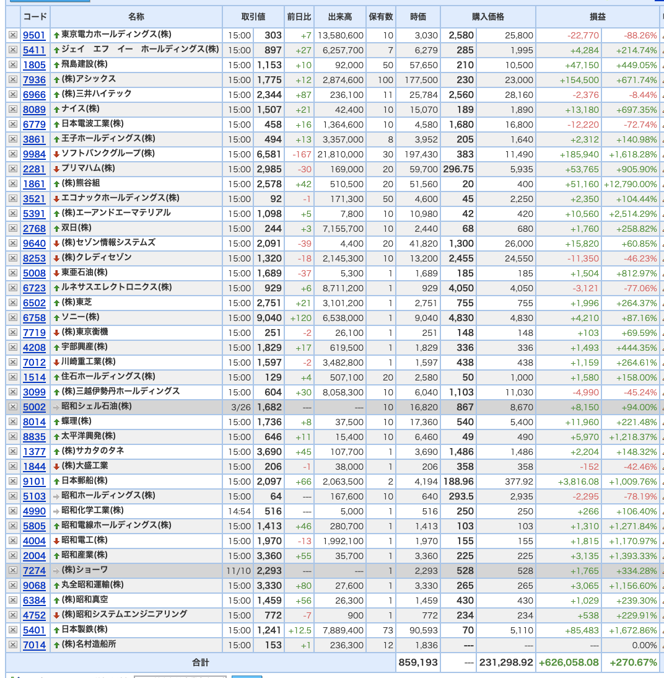Select the (株)熊谷組 name cell
This screenshot has height=678, width=664.
(x=136, y=184)
